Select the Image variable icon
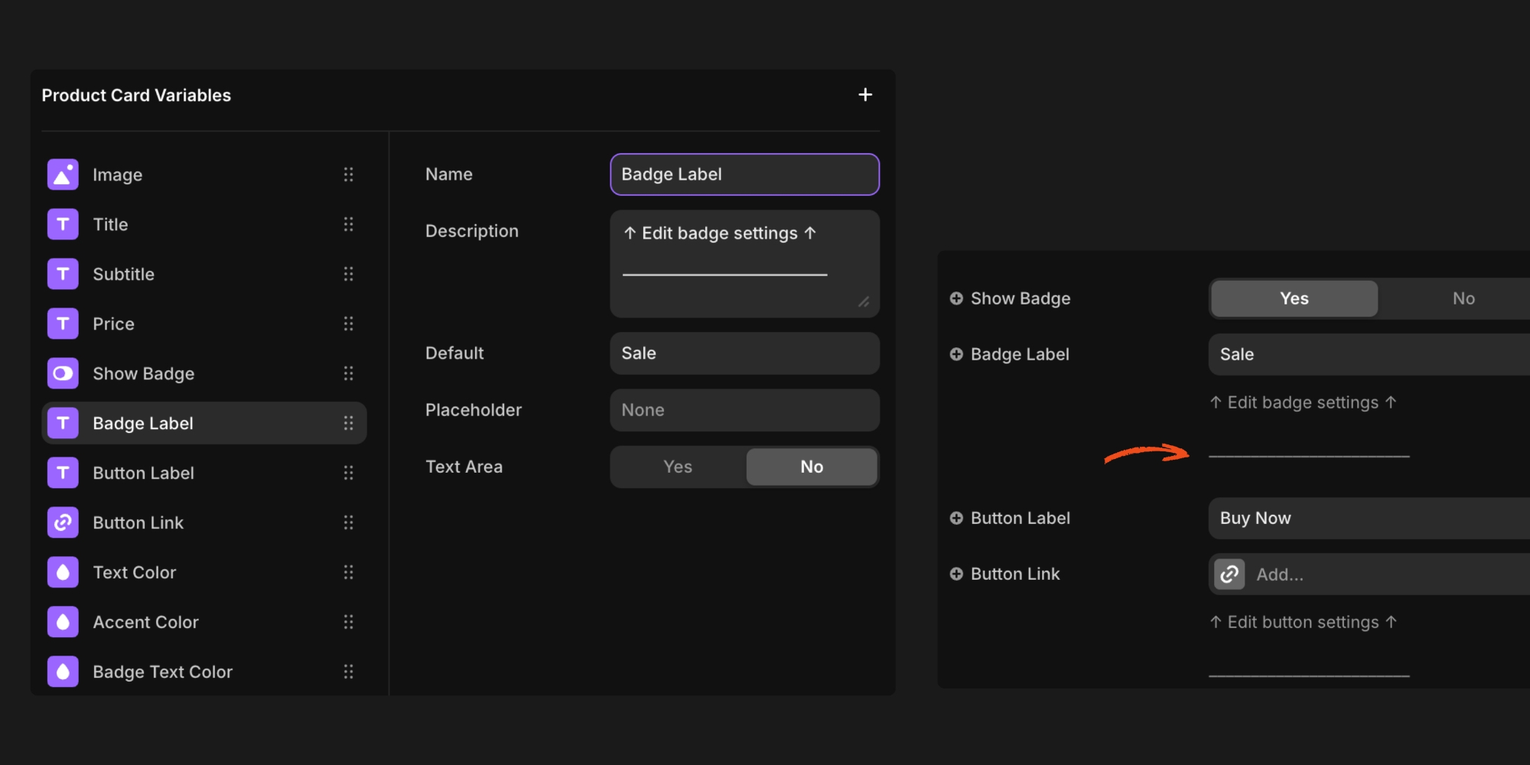The width and height of the screenshot is (1530, 765). tap(63, 174)
